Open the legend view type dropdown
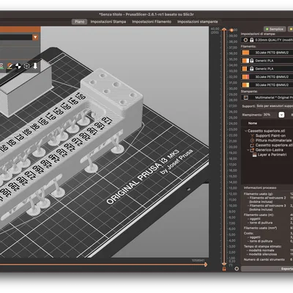This screenshot has width=293, height=293. [35, 37]
